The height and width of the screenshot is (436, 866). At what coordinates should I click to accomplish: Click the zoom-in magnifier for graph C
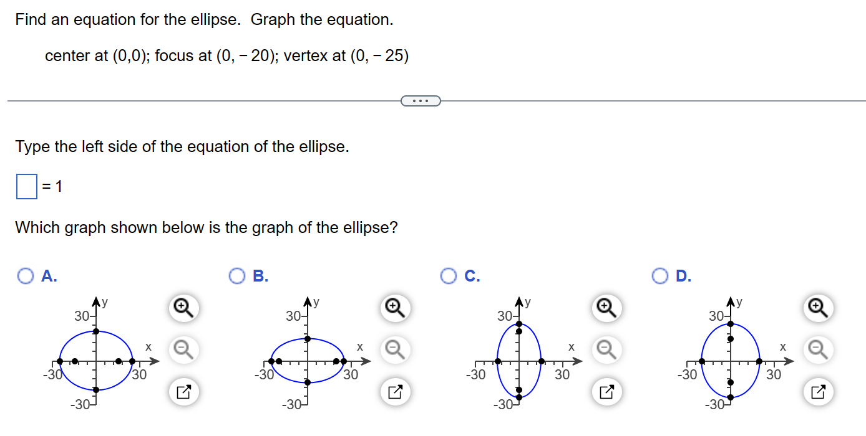[606, 308]
